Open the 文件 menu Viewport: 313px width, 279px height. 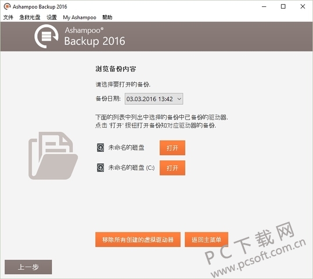point(8,17)
